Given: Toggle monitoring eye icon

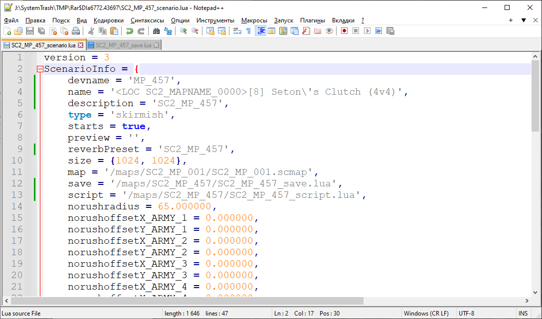Looking at the screenshot, I should (x=329, y=31).
